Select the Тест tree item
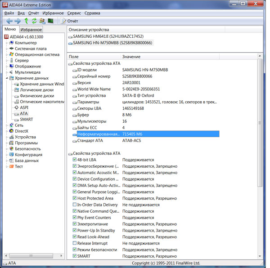The image size is (270, 268). tap(19, 166)
